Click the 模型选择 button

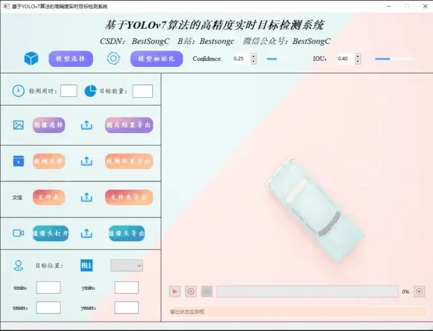pos(71,59)
